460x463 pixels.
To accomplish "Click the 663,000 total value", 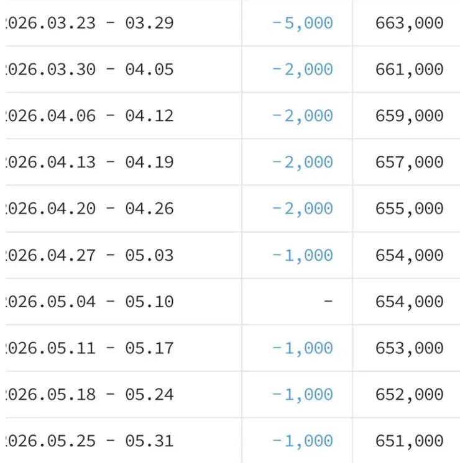I will tap(410, 24).
